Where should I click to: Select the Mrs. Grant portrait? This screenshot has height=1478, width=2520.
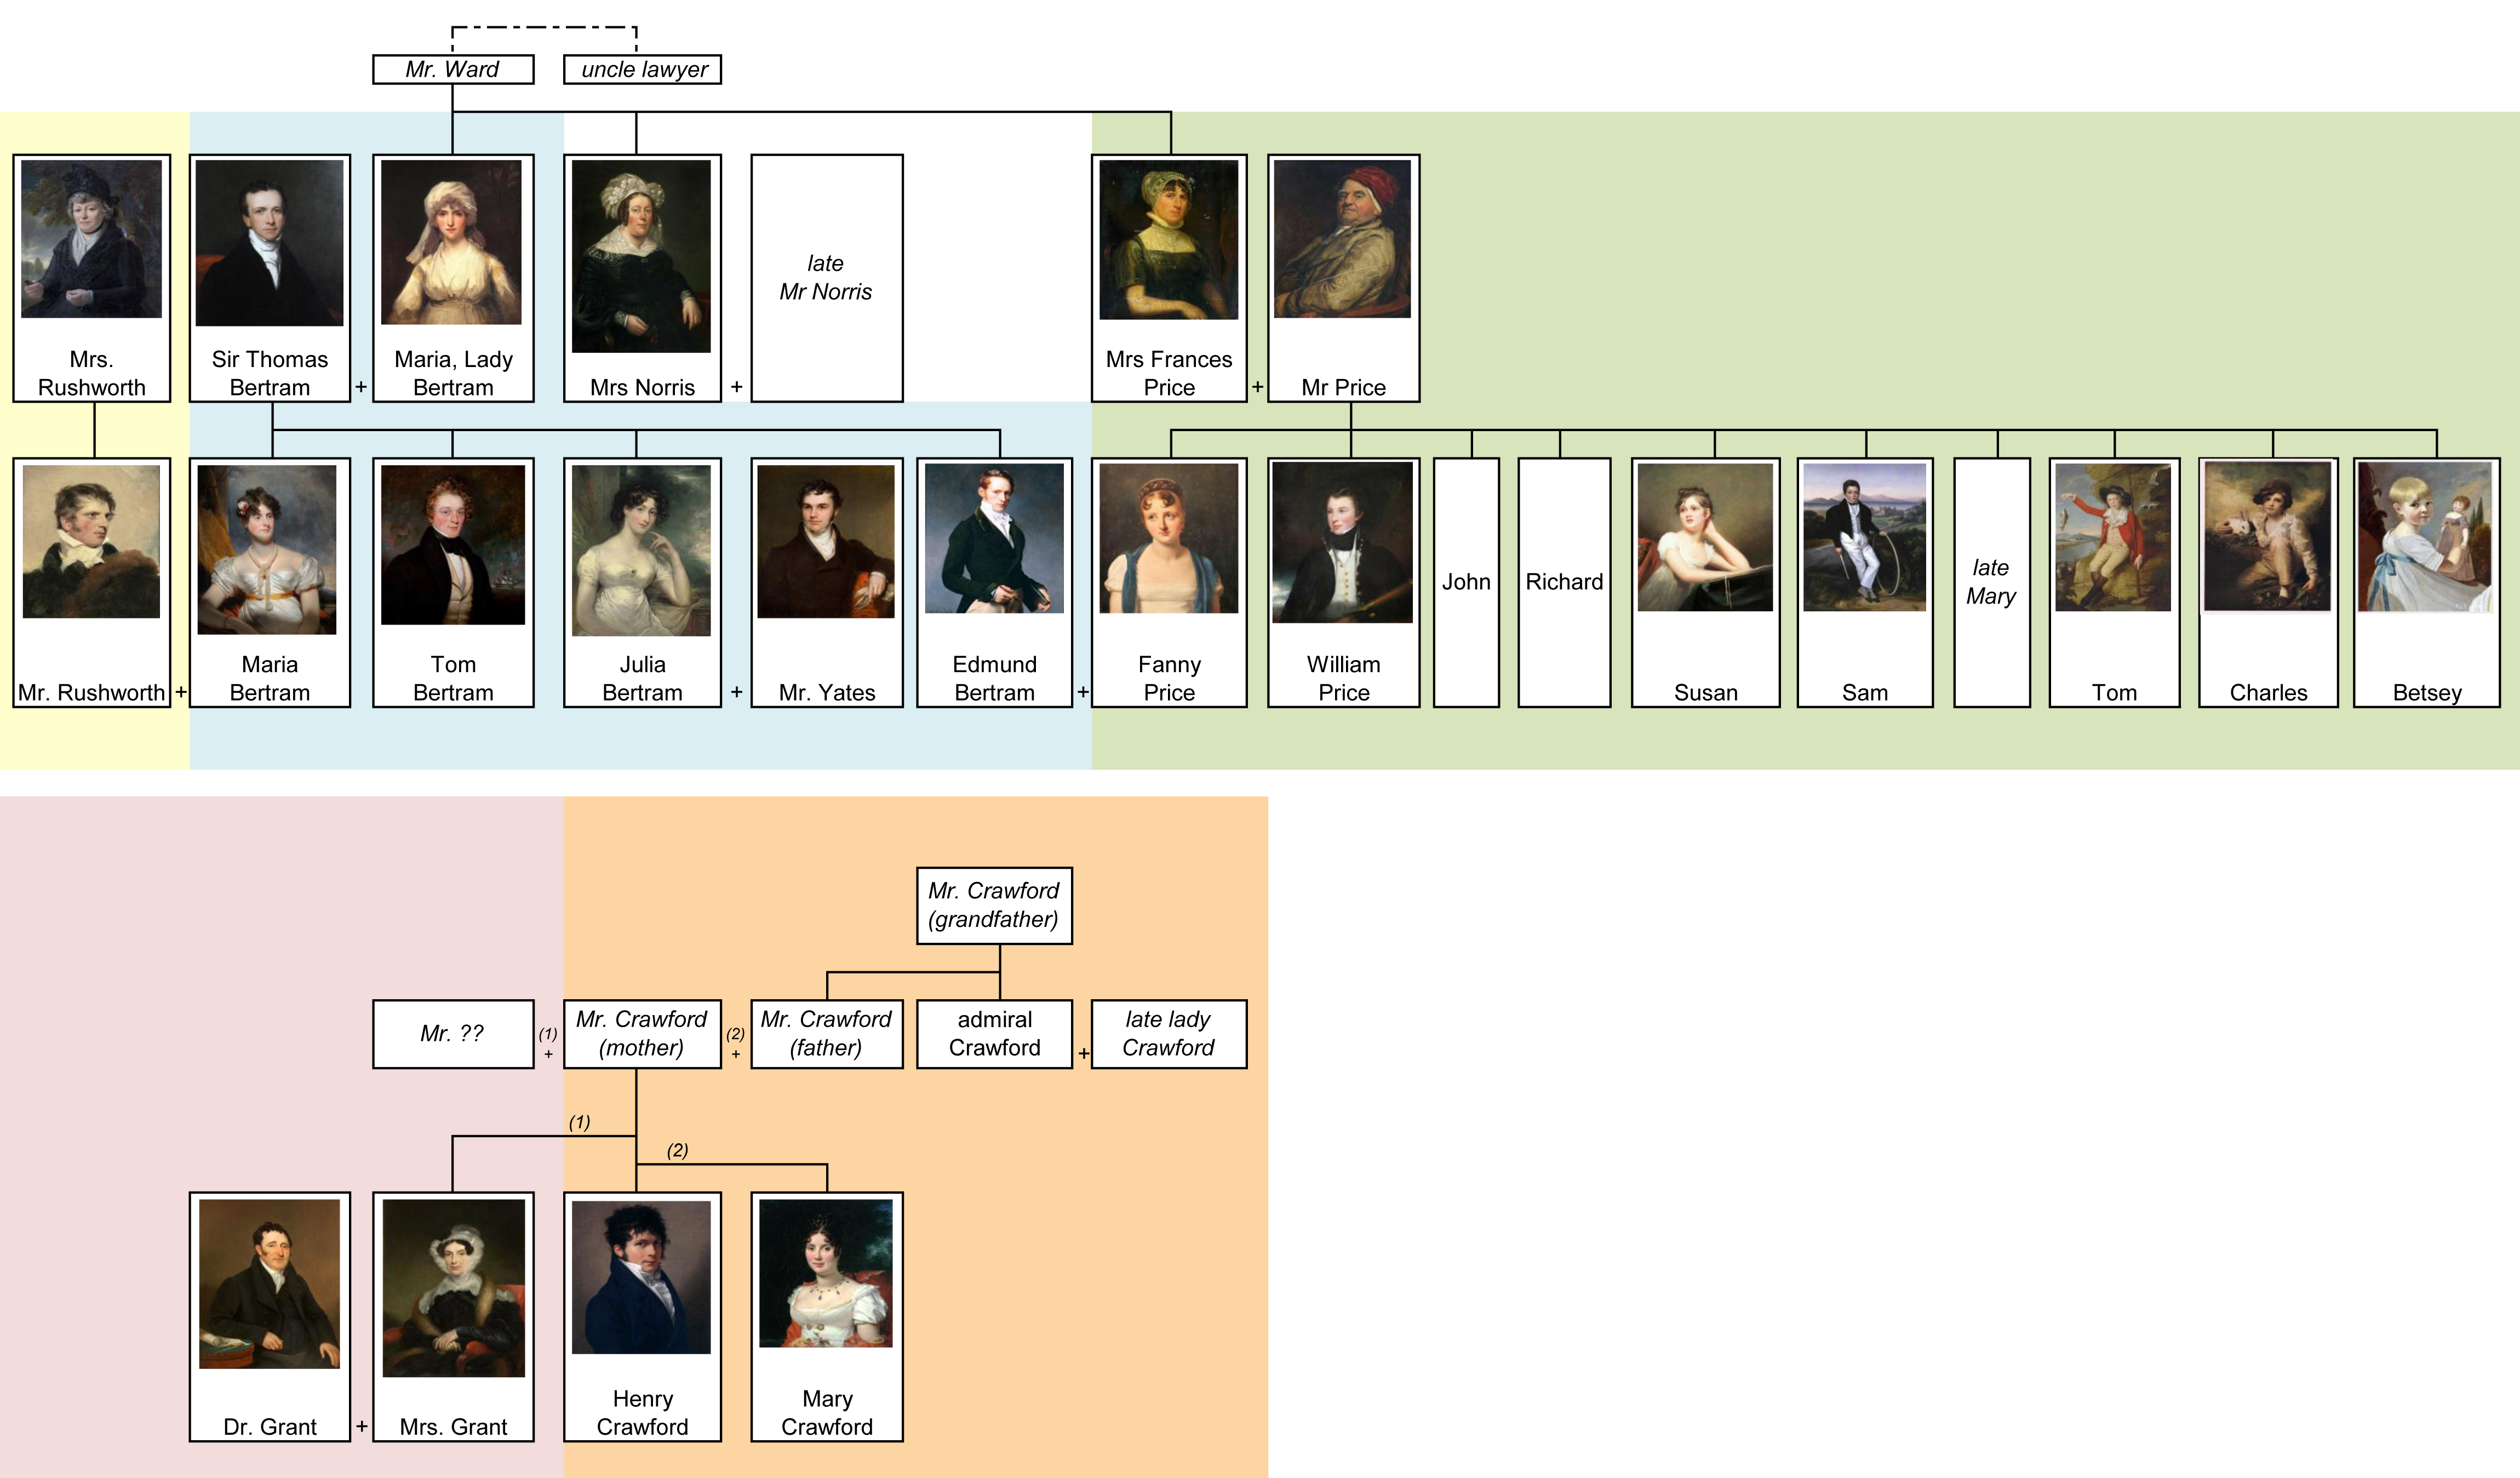[454, 1288]
